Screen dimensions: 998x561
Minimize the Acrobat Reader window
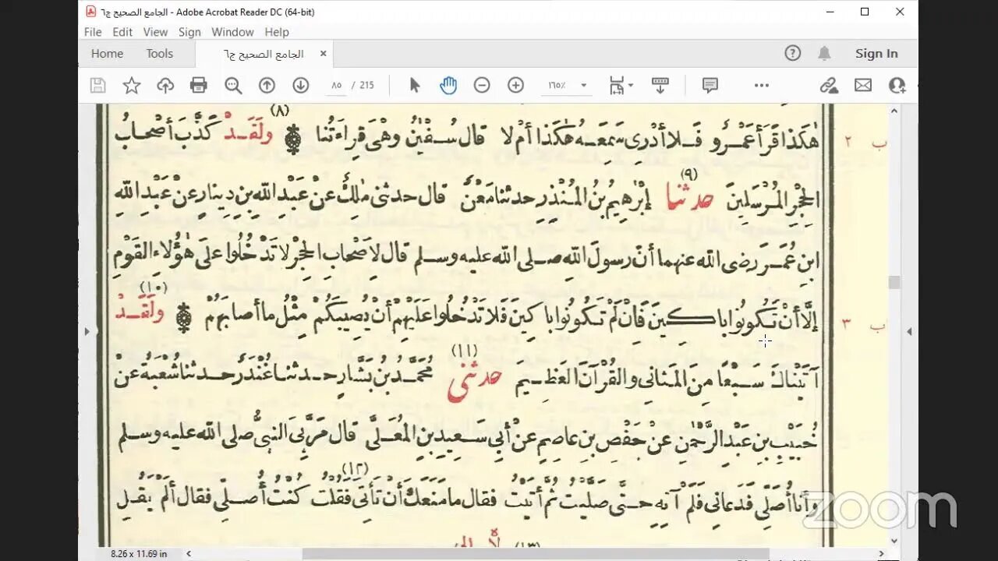[829, 12]
